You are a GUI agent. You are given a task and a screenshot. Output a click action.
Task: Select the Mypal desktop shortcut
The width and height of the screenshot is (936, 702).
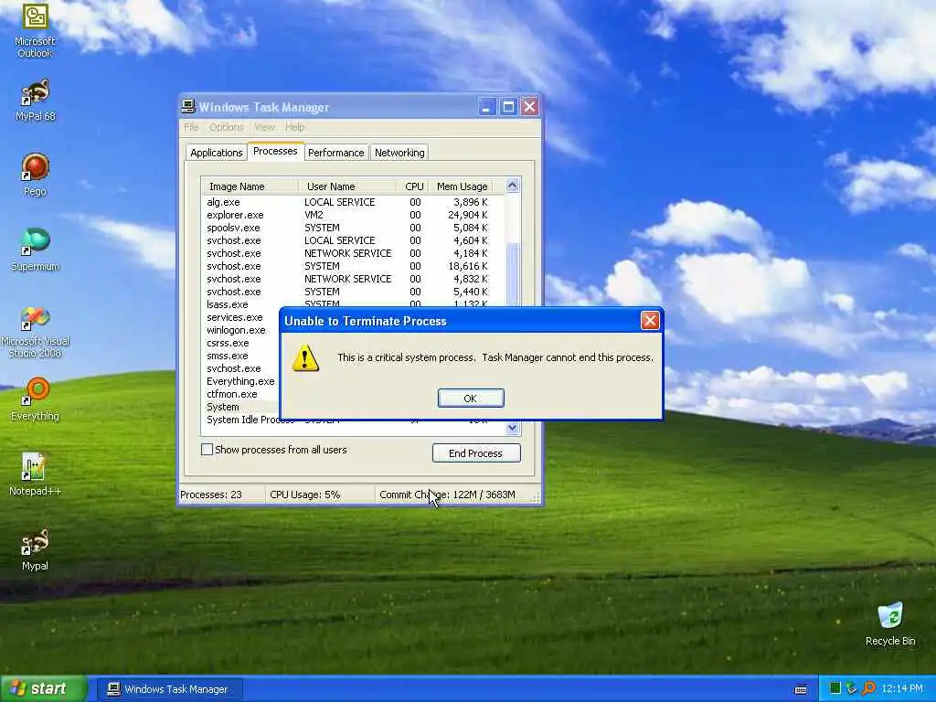click(35, 549)
